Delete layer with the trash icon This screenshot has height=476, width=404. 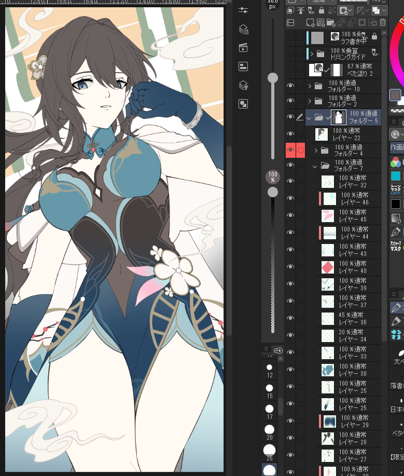click(x=383, y=22)
